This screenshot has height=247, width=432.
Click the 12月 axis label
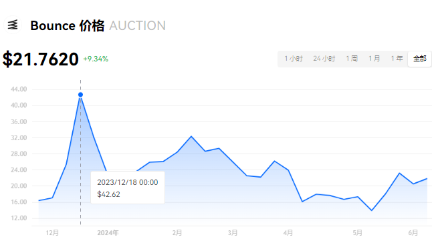52,233
